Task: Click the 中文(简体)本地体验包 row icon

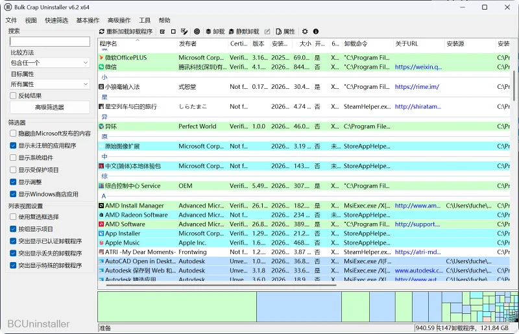Action: (101, 166)
